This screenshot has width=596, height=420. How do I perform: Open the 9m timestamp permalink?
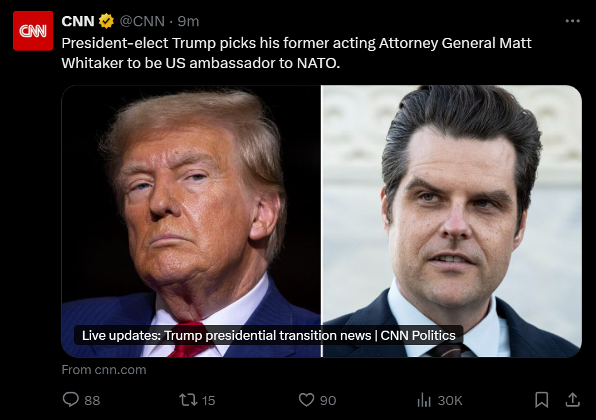click(x=188, y=21)
